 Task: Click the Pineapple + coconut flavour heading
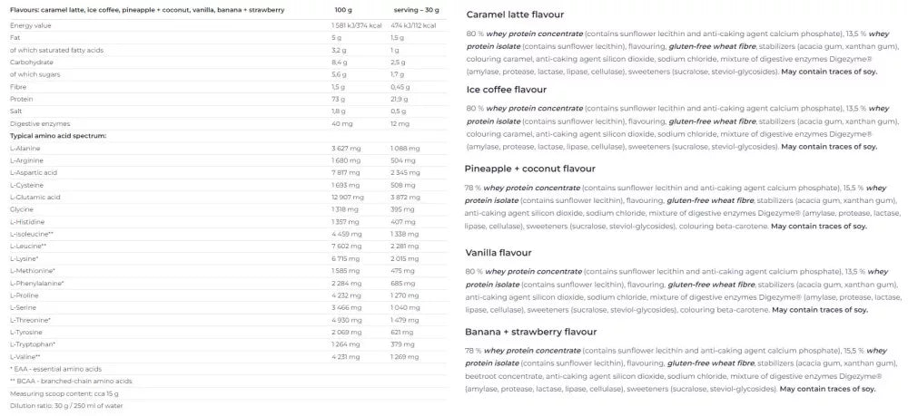click(530, 168)
